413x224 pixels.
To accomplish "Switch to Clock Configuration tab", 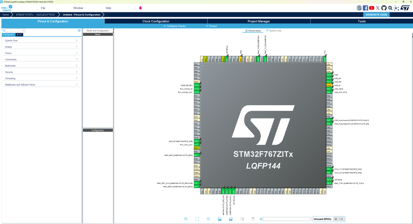I will (156, 21).
